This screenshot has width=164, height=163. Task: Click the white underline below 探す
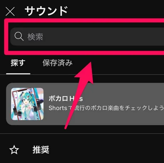coord(18,74)
